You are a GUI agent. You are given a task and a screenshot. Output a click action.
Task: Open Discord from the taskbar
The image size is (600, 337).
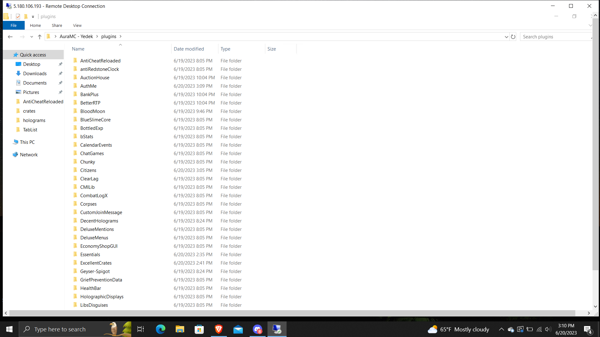[x=257, y=329]
